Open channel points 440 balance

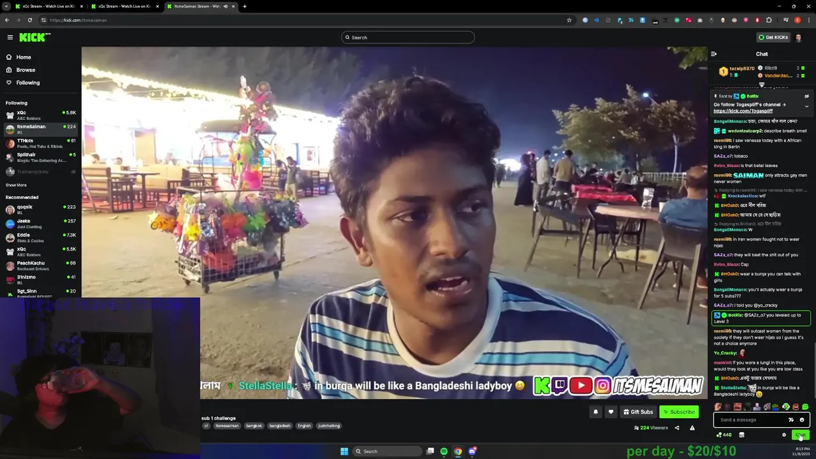click(x=724, y=435)
